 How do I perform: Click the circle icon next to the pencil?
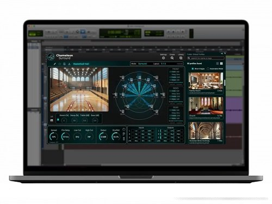[x=60, y=64]
